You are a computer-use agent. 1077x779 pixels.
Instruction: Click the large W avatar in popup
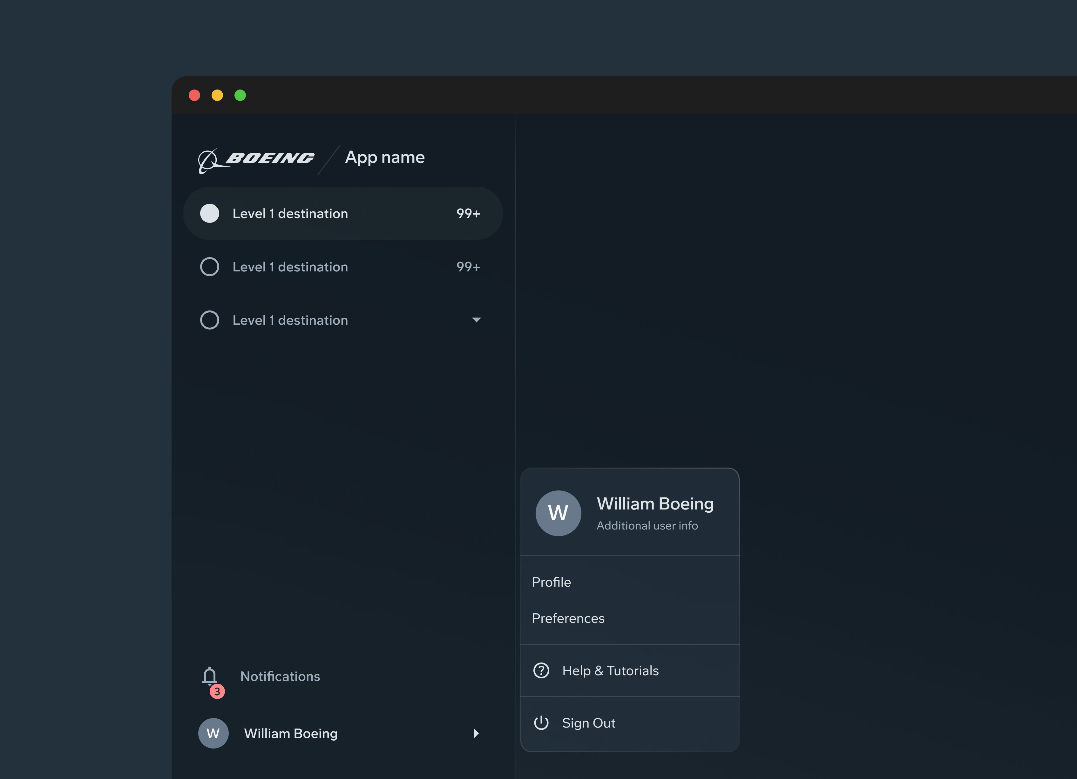(x=558, y=513)
